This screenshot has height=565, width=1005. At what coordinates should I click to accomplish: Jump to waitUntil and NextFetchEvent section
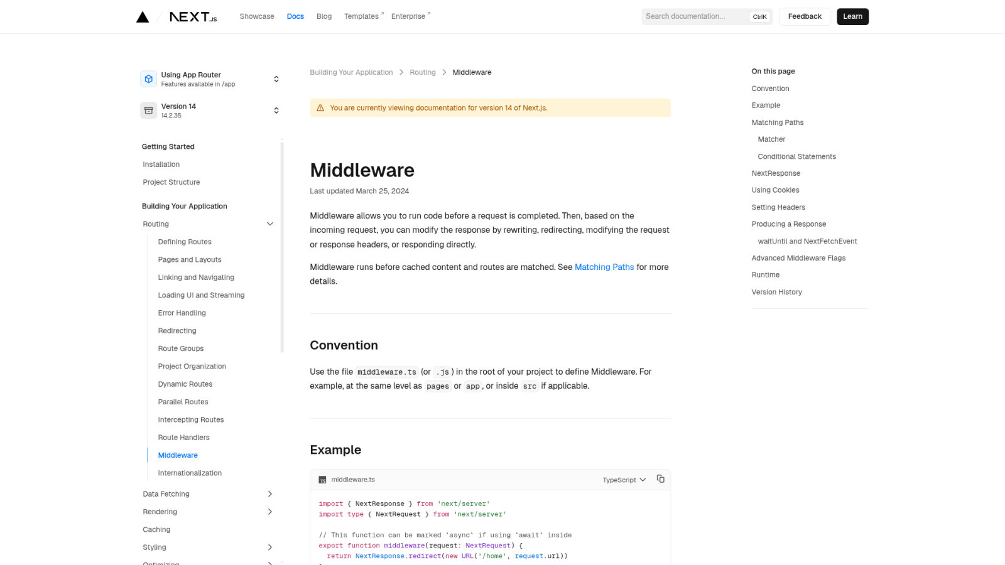click(807, 241)
